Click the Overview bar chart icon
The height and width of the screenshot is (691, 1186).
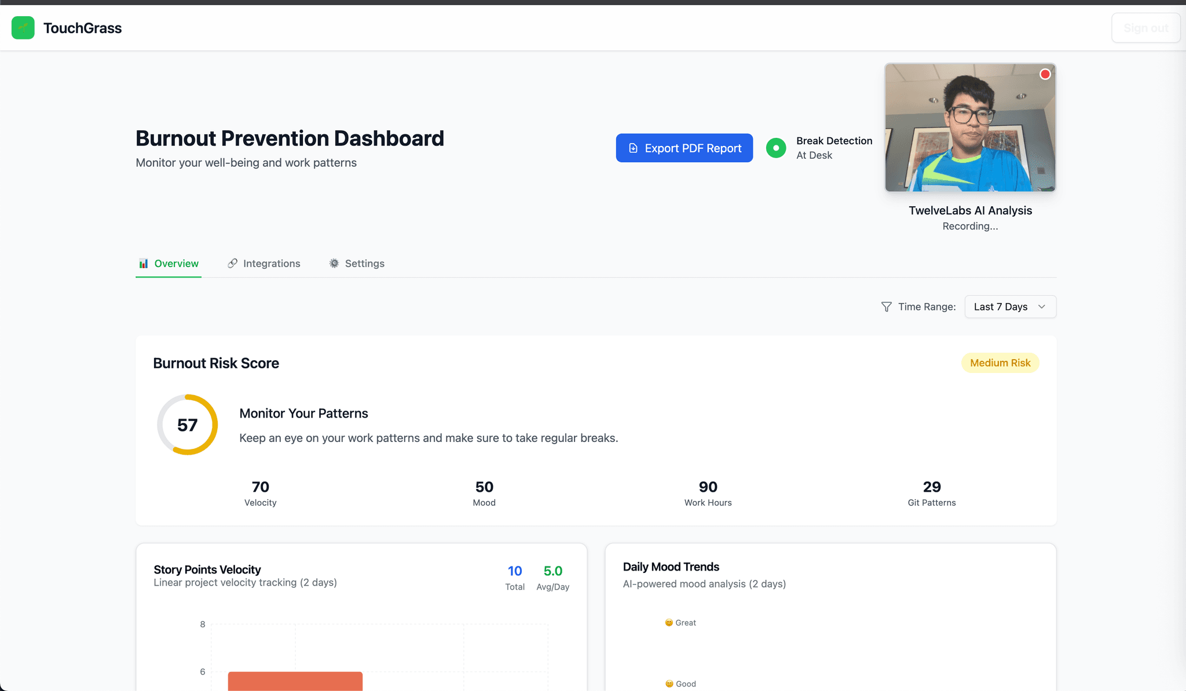point(143,264)
